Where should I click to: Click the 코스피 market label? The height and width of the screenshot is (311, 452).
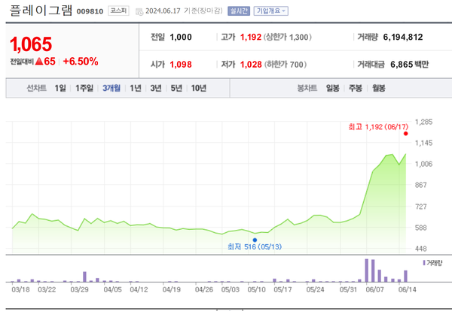118,11
